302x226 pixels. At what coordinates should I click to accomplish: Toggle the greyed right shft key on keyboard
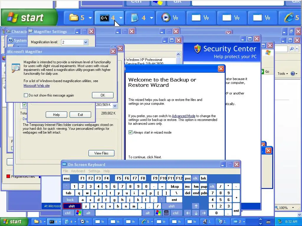[172, 206]
